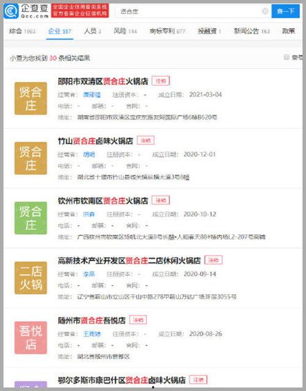This screenshot has height=391, width=306.
Task: Click the 2020-10-12 establishment date
Action: [x=200, y=214]
